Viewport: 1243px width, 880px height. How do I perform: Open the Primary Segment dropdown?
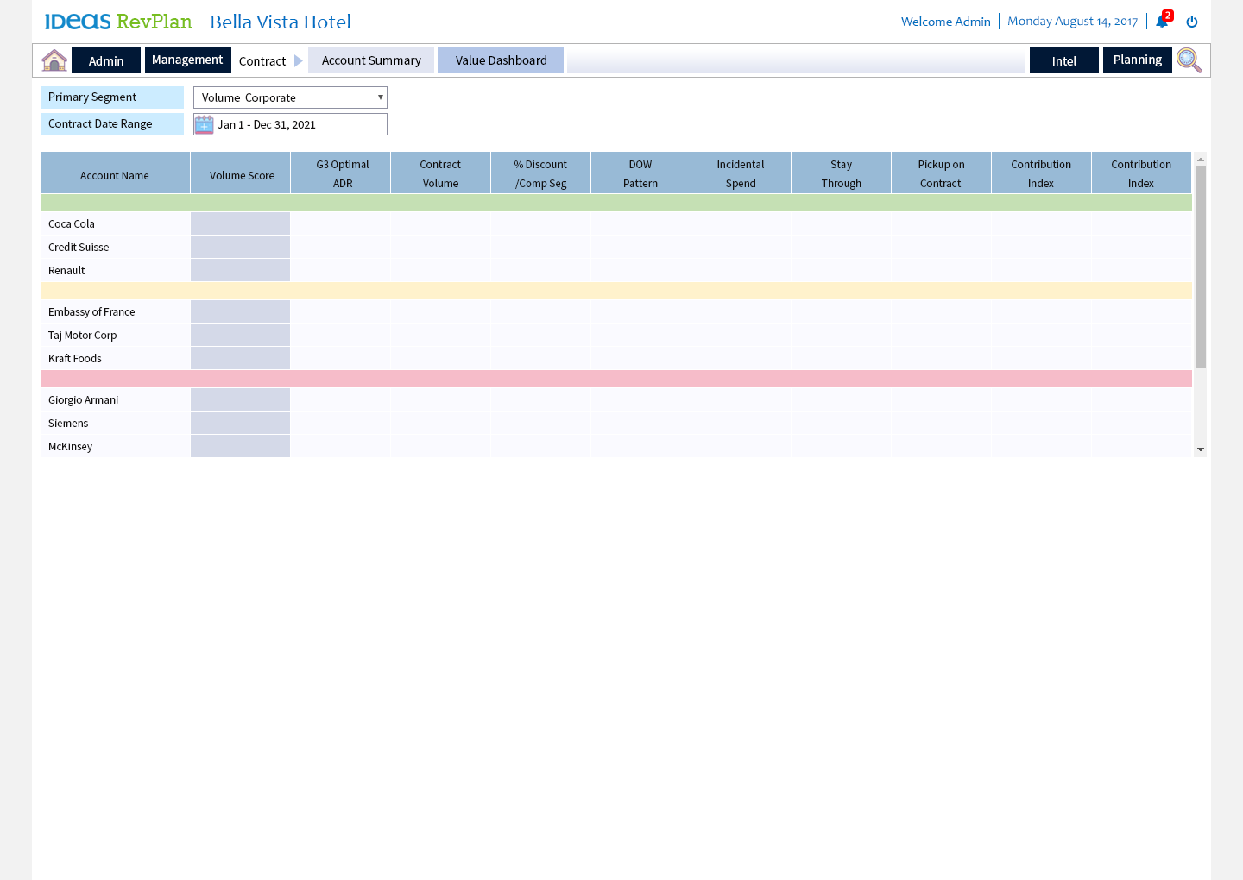click(x=290, y=97)
